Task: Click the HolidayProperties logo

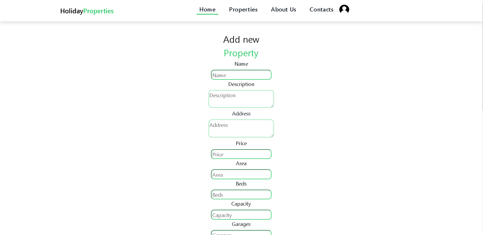Action: tap(87, 11)
